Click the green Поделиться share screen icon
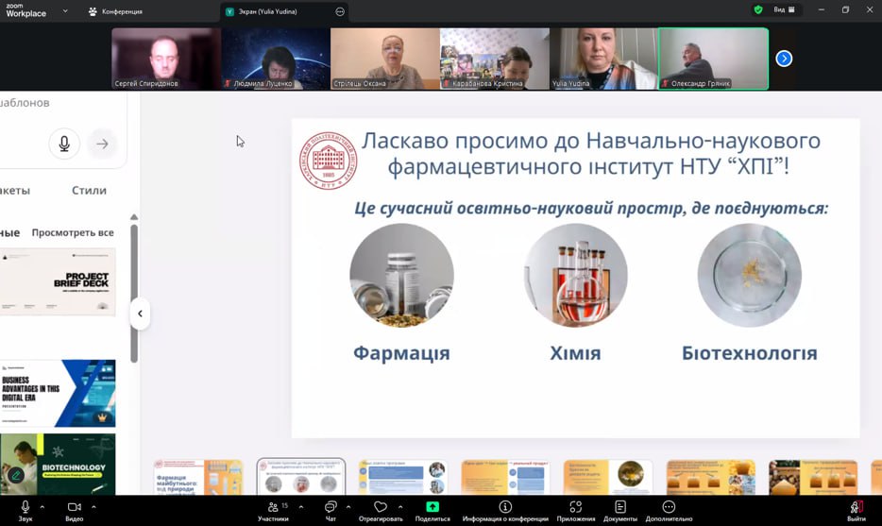This screenshot has width=882, height=526. (433, 508)
